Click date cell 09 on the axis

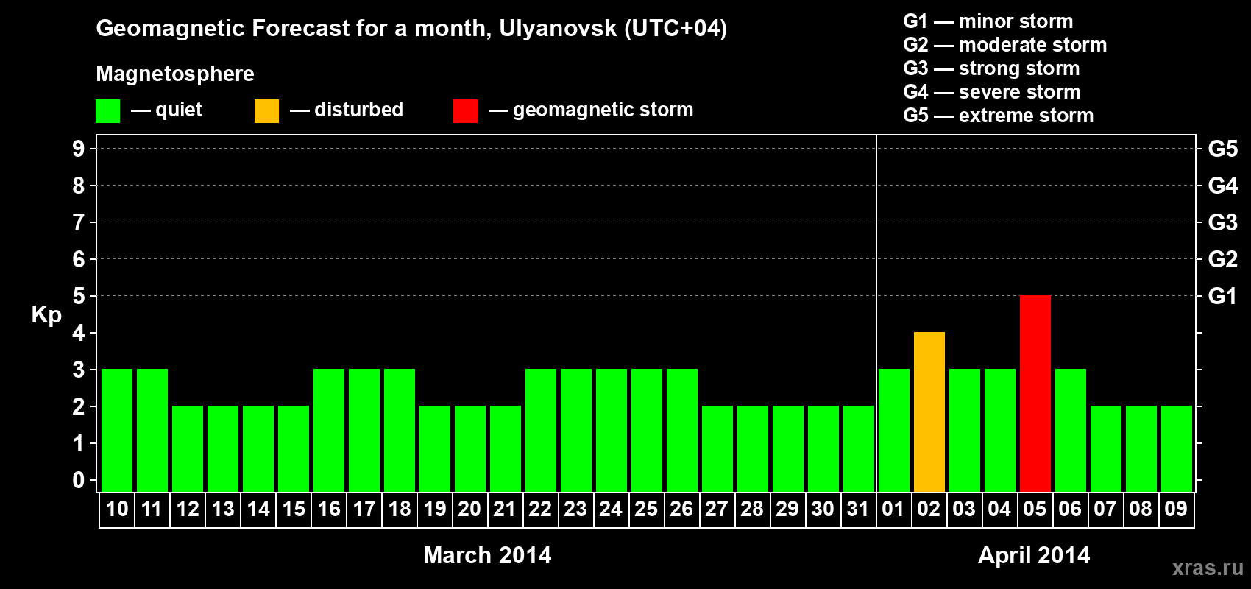tap(1177, 509)
